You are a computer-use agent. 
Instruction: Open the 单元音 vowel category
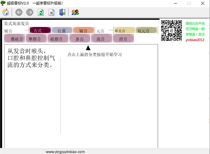pyautogui.click(x=124, y=30)
